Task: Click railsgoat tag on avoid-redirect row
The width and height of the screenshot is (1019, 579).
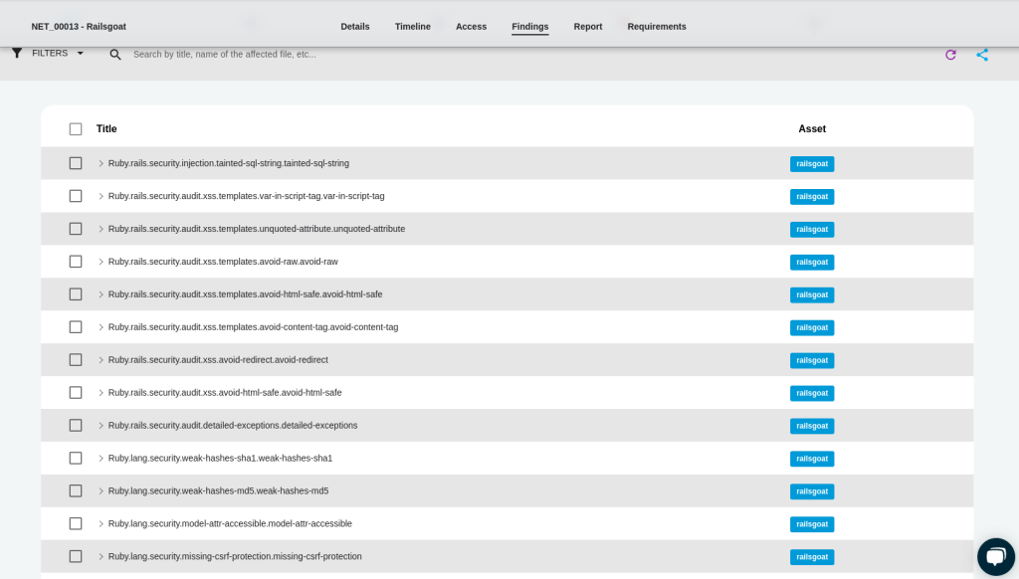Action: click(812, 360)
